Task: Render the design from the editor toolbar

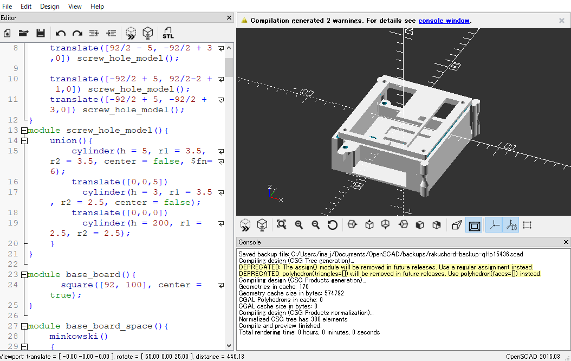Action: (x=147, y=33)
